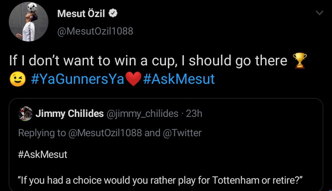Screen dimensions: 332x191
Task: Click the verified badge beside Mesut Özil
Action: (x=113, y=13)
